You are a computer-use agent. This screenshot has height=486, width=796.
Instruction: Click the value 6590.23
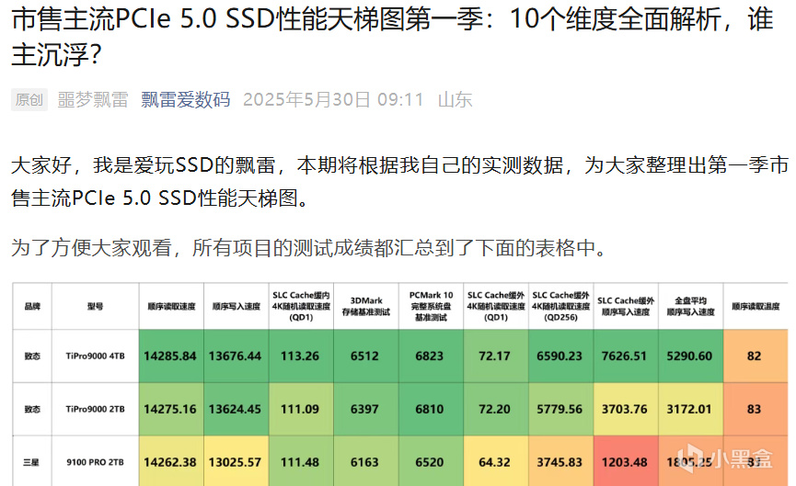tap(560, 356)
